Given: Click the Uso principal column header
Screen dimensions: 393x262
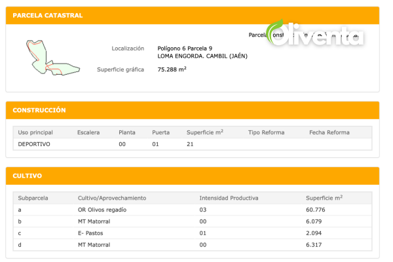Looking at the screenshot, I should click(x=35, y=132).
